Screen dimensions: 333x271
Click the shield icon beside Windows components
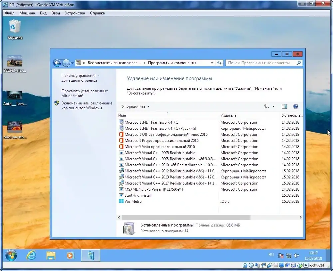[x=57, y=103]
